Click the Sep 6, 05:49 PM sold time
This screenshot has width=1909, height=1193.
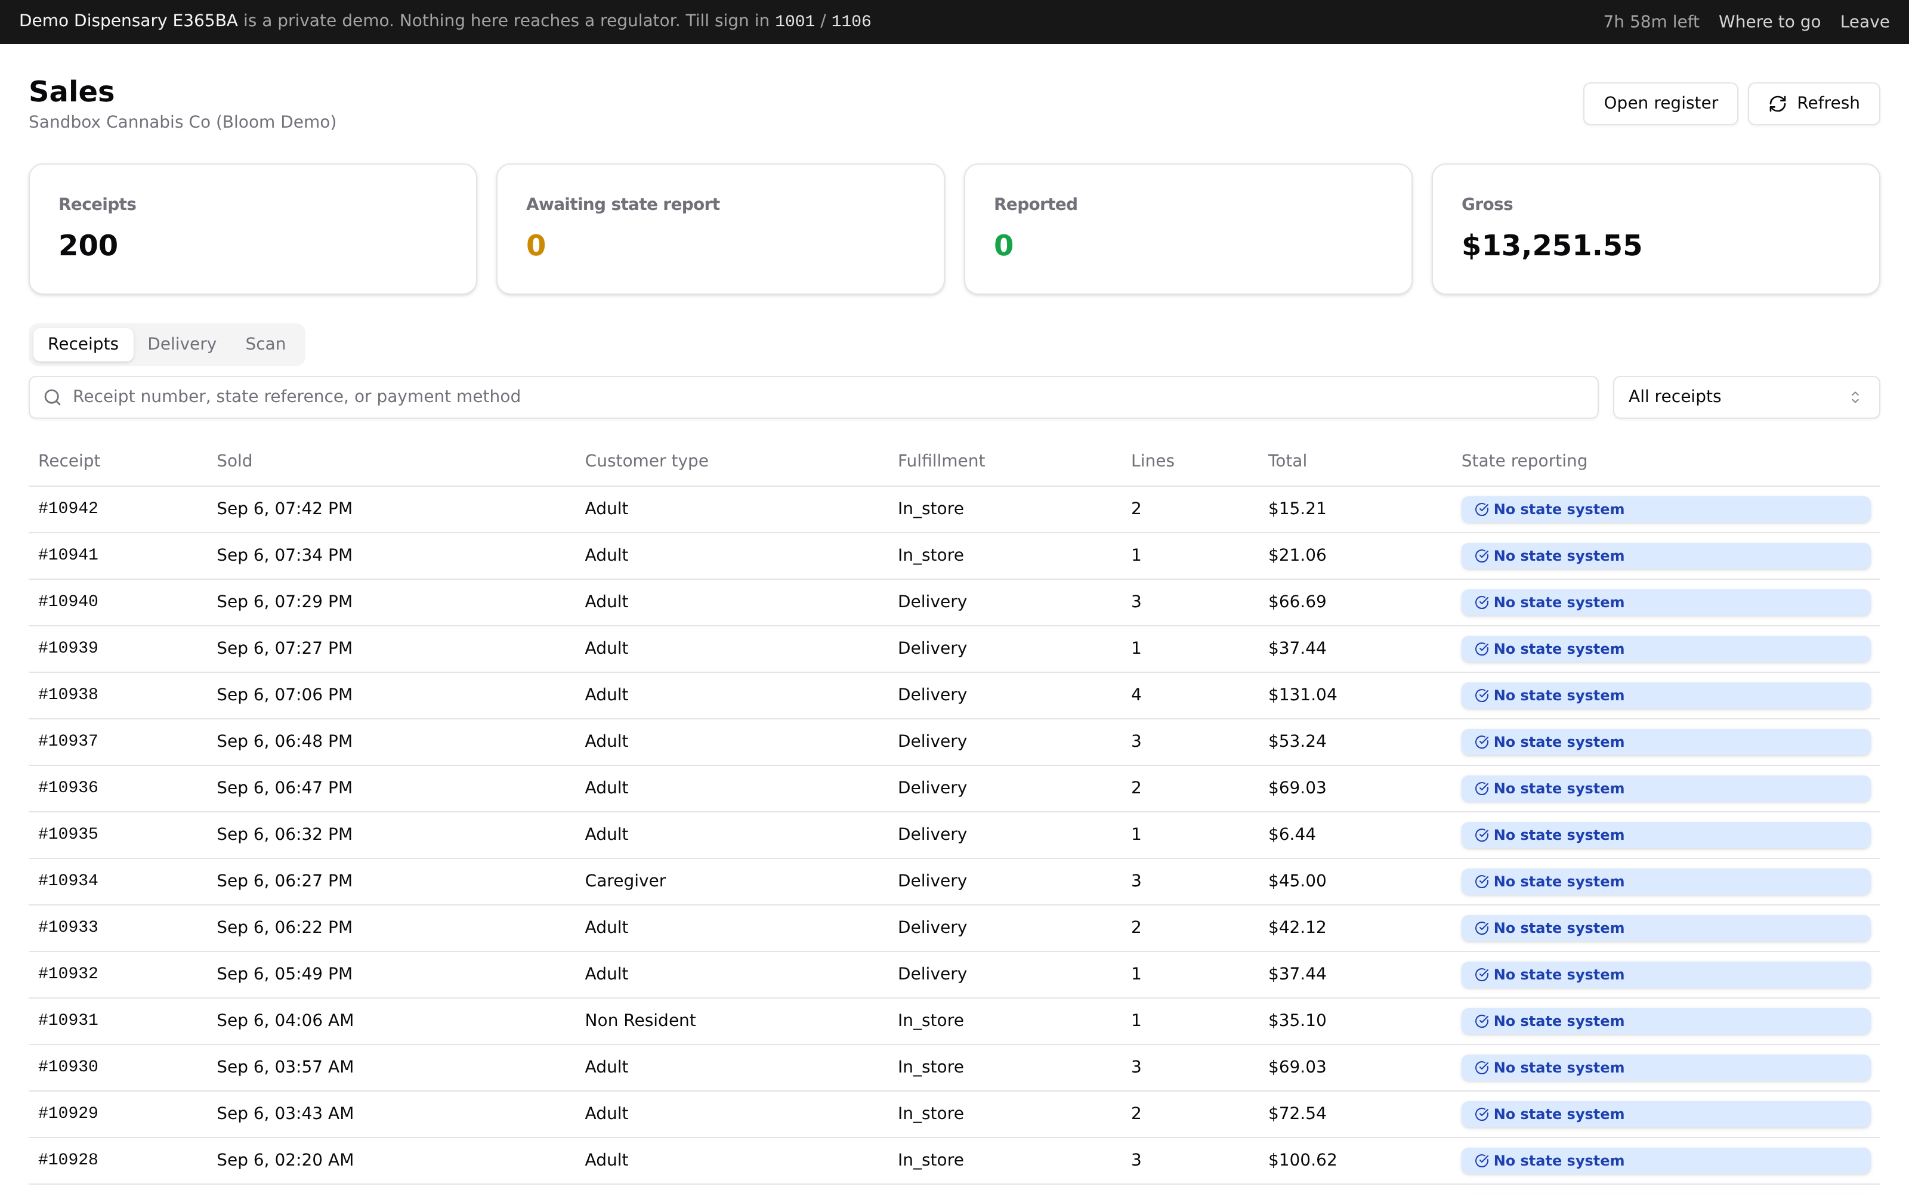[285, 973]
